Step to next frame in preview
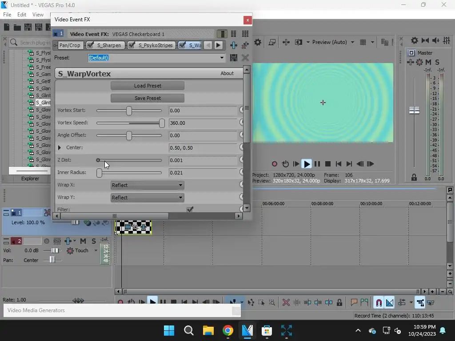This screenshot has width=455, height=341. [x=370, y=164]
